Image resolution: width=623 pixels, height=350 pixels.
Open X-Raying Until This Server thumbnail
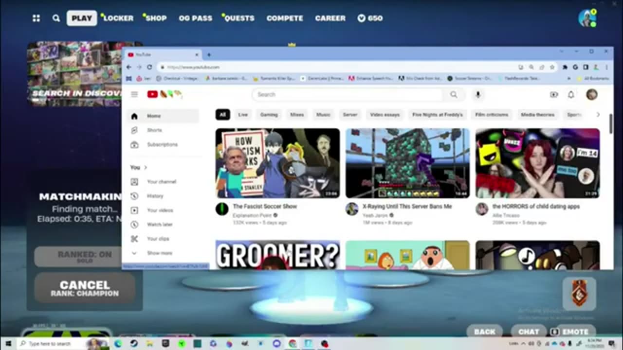tap(407, 163)
